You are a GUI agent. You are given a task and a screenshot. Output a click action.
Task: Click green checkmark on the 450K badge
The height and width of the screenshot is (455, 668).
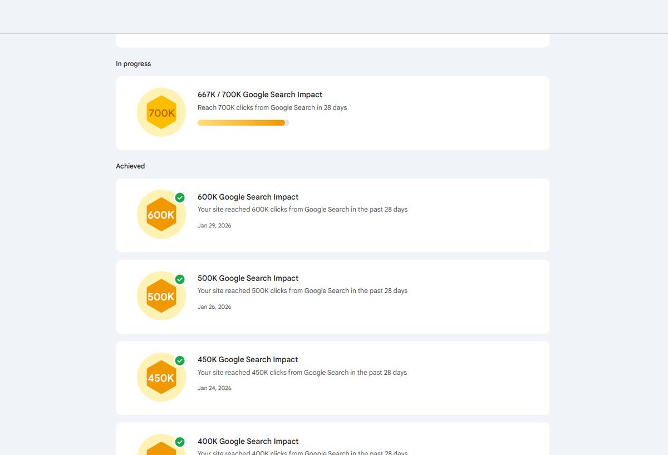click(180, 360)
